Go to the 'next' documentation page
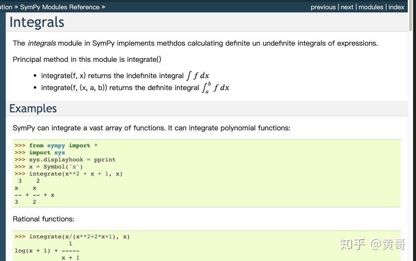Viewport: 416px width, 261px height. [347, 7]
